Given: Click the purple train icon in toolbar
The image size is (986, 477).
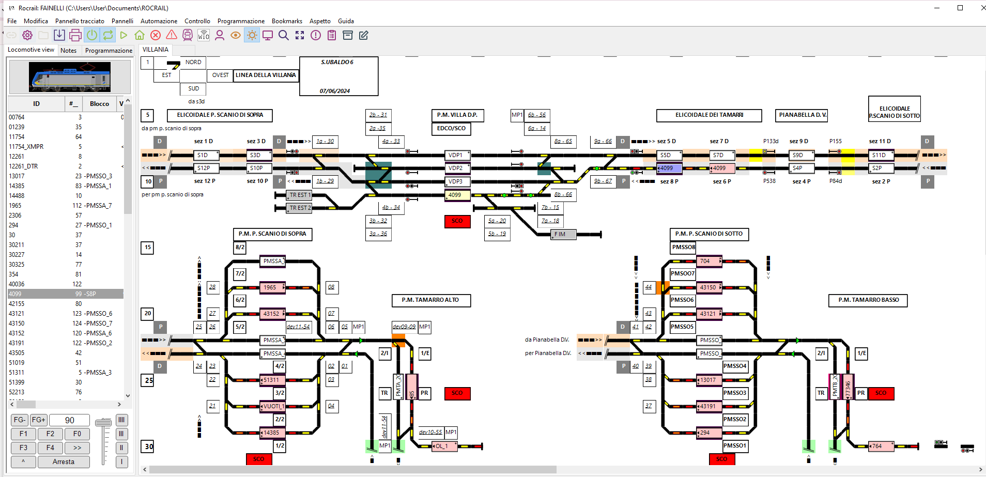Looking at the screenshot, I should (x=188, y=35).
